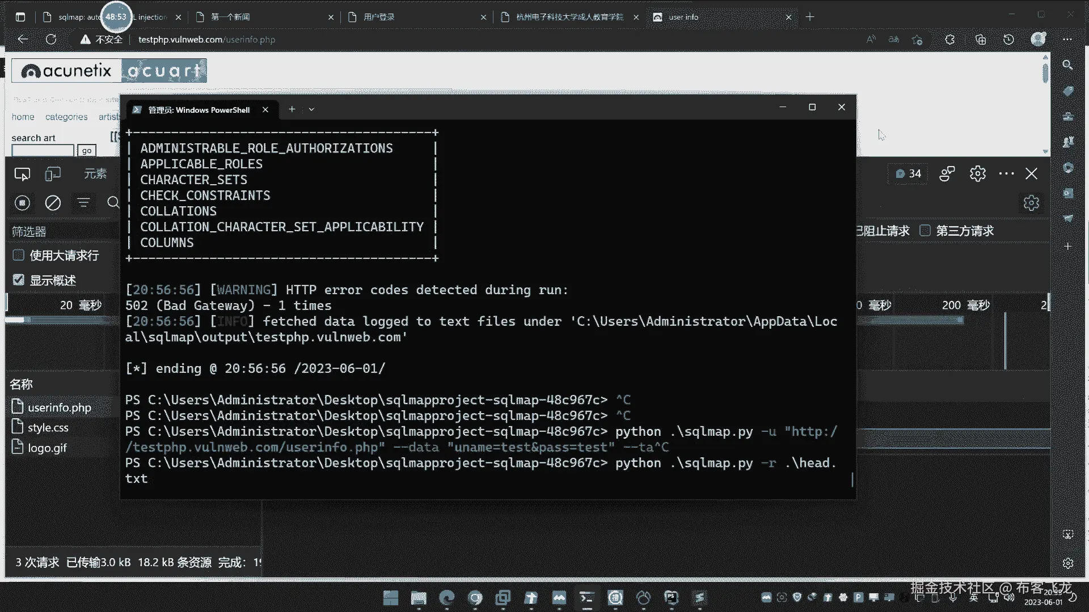The height and width of the screenshot is (612, 1089).
Task: Click the network filter funnel icon
Action: (x=83, y=203)
